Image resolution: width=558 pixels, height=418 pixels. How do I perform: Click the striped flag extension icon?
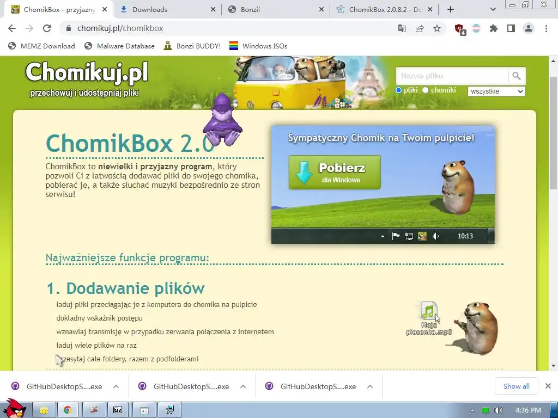point(476,28)
